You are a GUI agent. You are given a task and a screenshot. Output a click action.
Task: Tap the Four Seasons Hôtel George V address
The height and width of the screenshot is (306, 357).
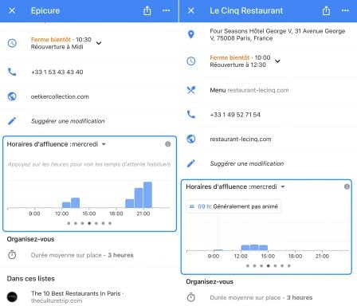point(277,34)
